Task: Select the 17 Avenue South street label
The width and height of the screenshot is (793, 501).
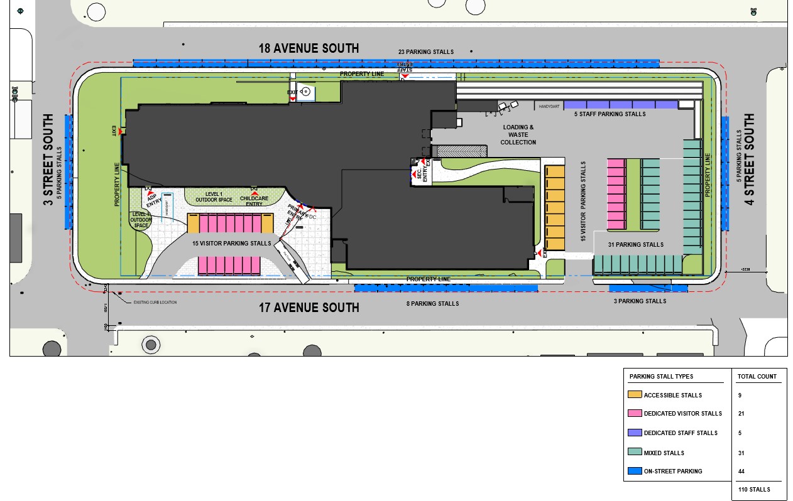Action: click(x=309, y=308)
